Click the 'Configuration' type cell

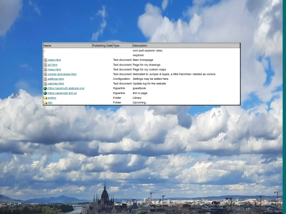point(121,79)
